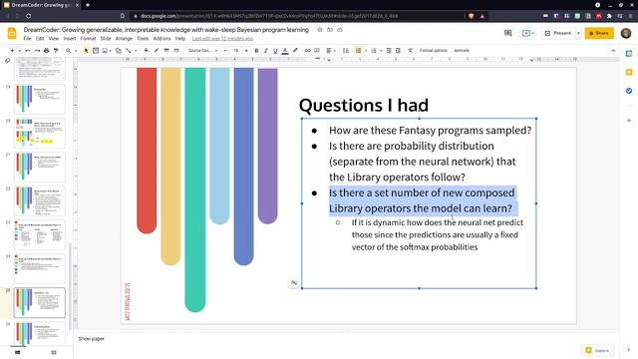The height and width of the screenshot is (359, 638).
Task: Toggle the bulleted list button
Action: tap(358, 51)
